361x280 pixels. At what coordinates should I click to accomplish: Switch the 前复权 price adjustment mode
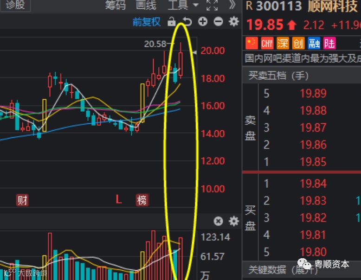click(147, 22)
